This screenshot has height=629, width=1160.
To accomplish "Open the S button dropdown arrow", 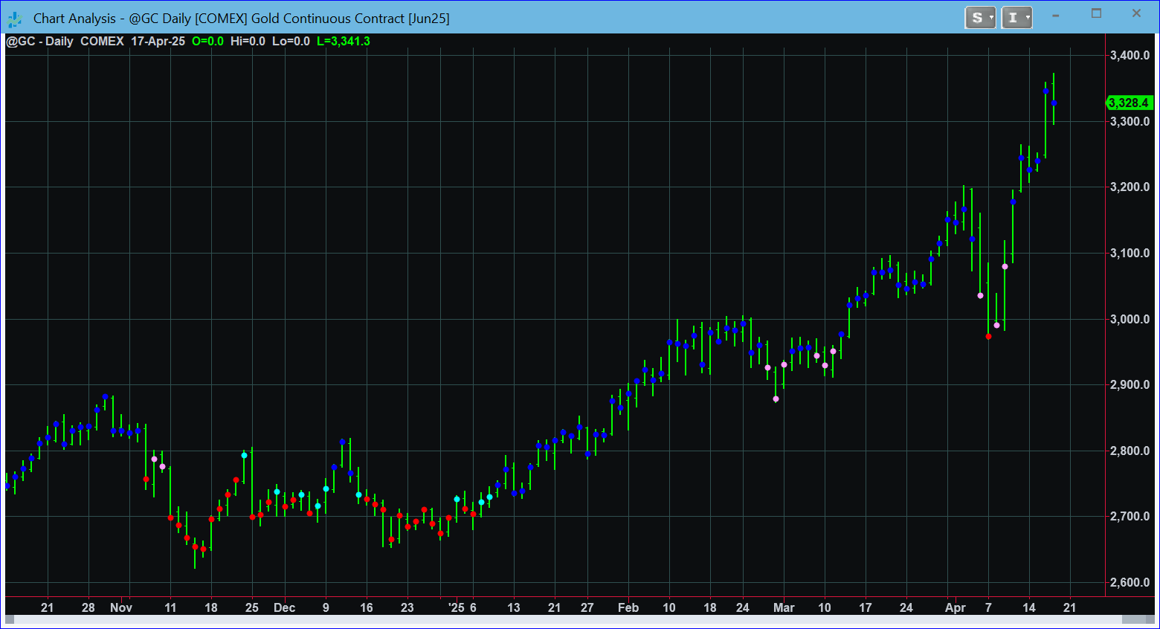I will tap(991, 18).
